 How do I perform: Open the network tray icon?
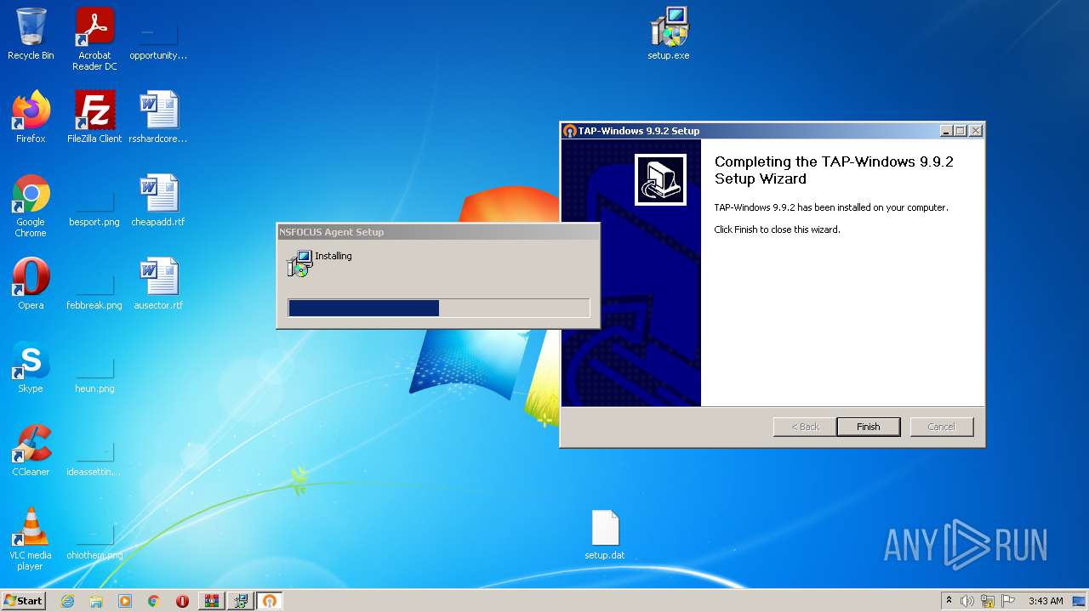click(988, 601)
